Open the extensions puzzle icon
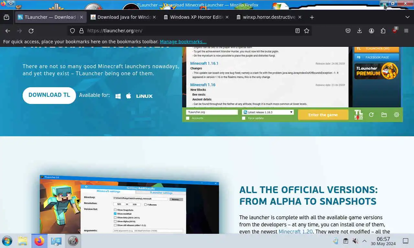Screen dimensions: 414x248 [x=383, y=31]
